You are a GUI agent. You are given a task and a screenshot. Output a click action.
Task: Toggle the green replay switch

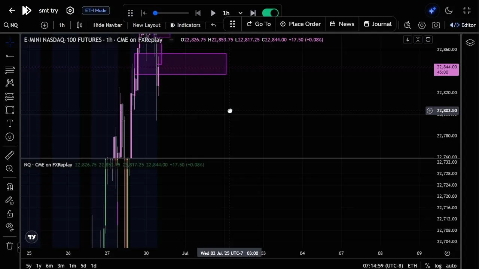click(270, 13)
